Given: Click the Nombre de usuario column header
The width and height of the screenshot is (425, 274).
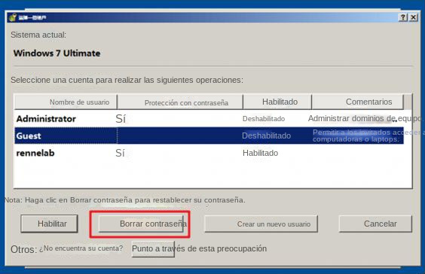Looking at the screenshot, I should 66,102.
